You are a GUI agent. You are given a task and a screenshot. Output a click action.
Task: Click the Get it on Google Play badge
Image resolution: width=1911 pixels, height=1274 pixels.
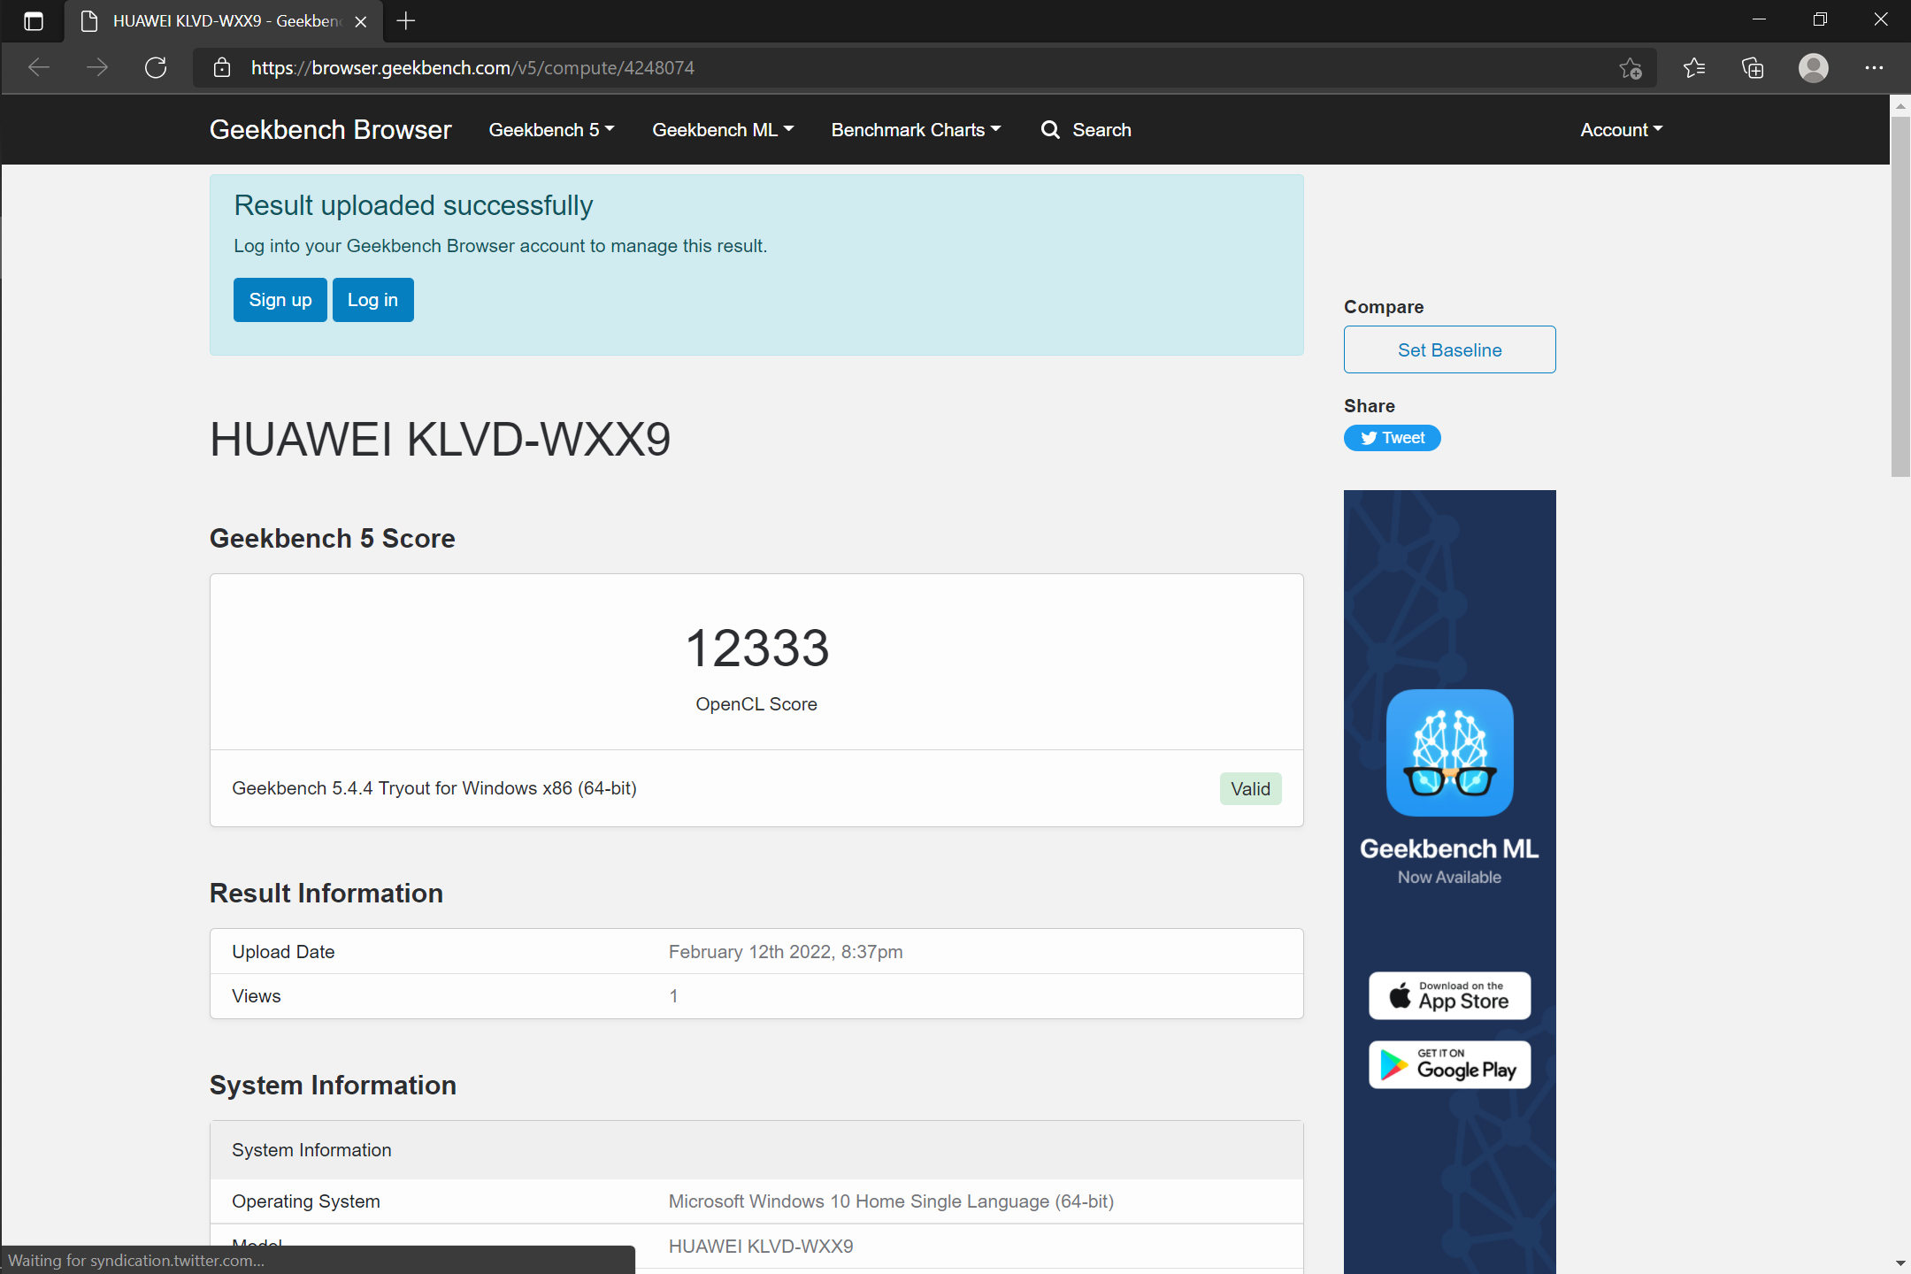click(1449, 1064)
